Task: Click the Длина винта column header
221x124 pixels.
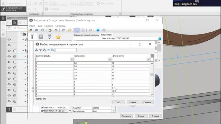Action: coord(118,56)
